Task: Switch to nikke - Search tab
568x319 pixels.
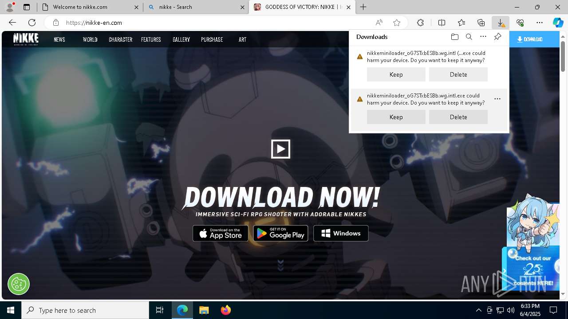Action: click(196, 7)
